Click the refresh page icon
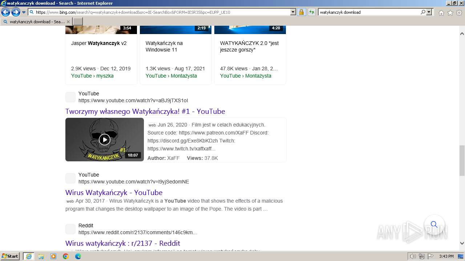 coord(311,12)
